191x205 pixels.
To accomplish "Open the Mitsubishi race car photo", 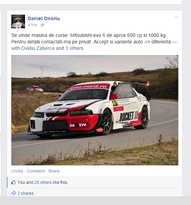I will pos(95,110).
